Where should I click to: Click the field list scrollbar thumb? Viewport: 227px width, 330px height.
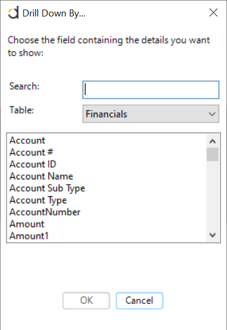[x=213, y=154]
